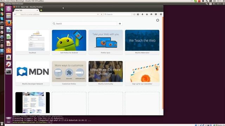This screenshot has height=126, width=225.
Task: Click the go arrow in address bar
Action: (102, 14)
